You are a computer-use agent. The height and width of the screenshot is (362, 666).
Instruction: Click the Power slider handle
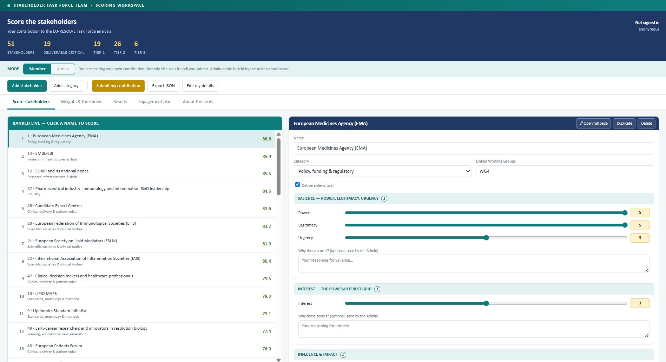pyautogui.click(x=625, y=213)
